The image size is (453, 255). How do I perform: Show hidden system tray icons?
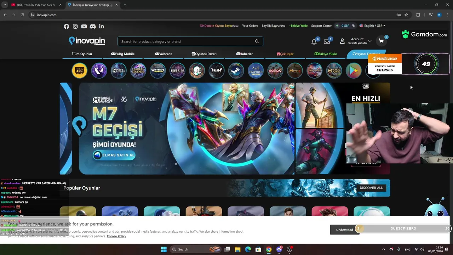point(383,249)
